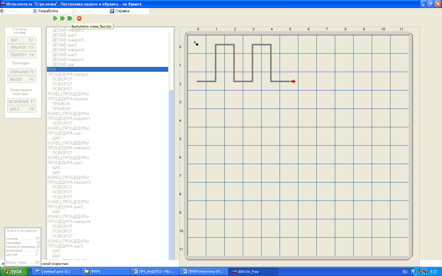This screenshot has width=442, height=276.
Task: Open the Windows пуск start button
Action: 14,271
